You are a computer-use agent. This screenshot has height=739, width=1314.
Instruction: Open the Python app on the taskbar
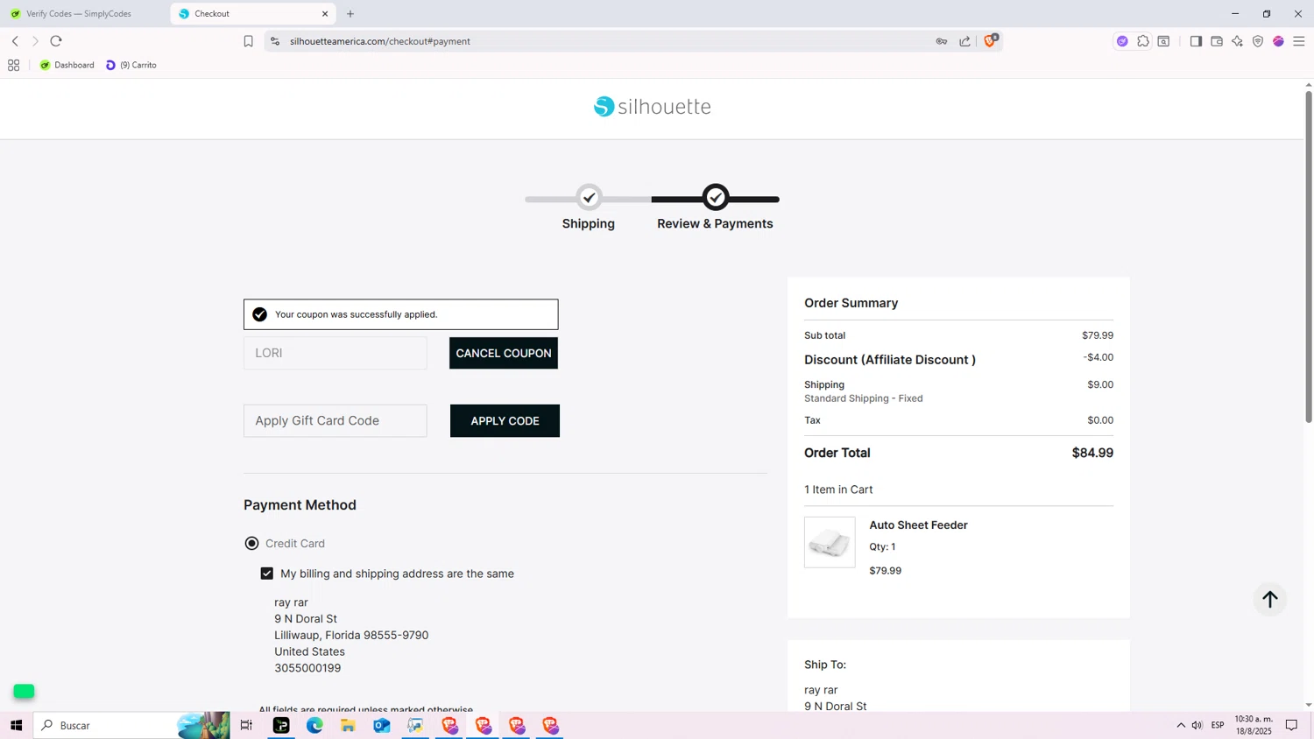pos(415,725)
